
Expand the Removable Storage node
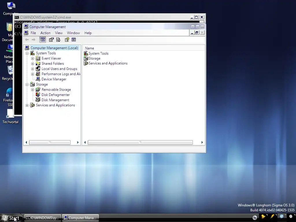tap(32, 90)
